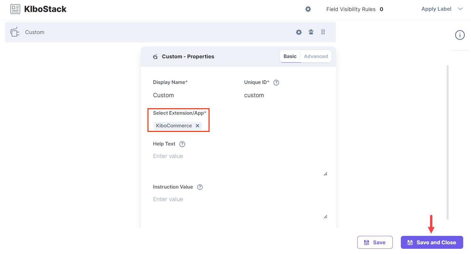Open settings for the Custom field
Image resolution: width=471 pixels, height=254 pixels.
(299, 32)
